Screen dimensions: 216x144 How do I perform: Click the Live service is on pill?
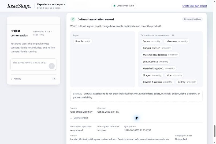point(124,6)
